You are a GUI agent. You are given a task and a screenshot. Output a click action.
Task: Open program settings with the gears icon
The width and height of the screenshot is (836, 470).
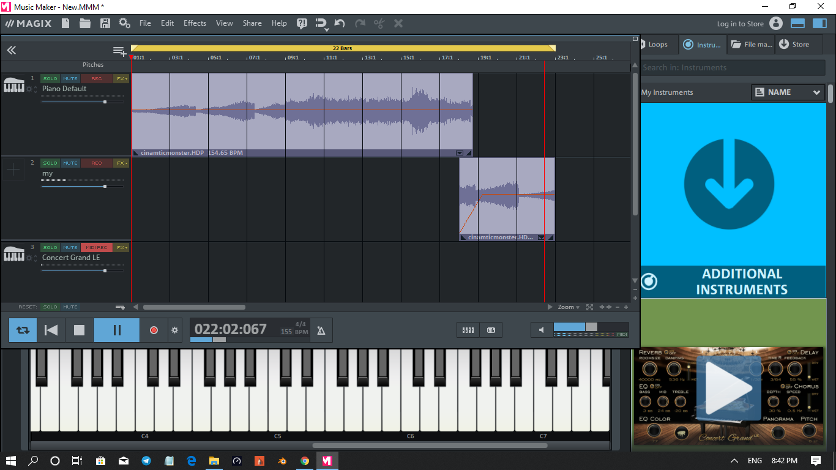[125, 23]
